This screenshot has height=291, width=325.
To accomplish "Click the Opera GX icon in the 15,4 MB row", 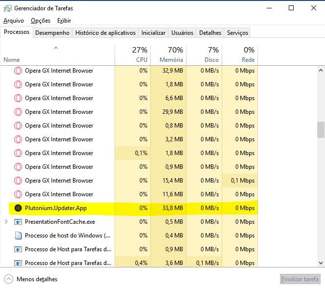I will click(18, 181).
